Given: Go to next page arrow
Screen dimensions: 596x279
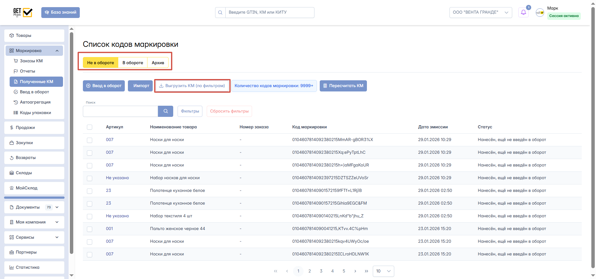Looking at the screenshot, I should tap(355, 271).
